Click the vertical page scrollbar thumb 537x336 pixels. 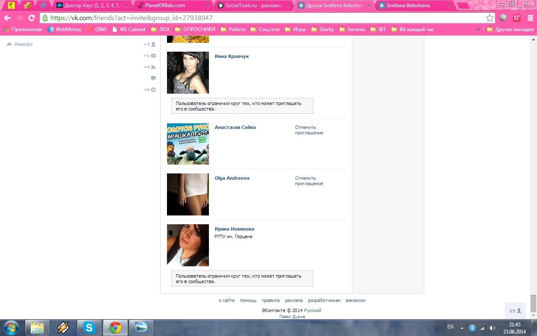point(533,303)
